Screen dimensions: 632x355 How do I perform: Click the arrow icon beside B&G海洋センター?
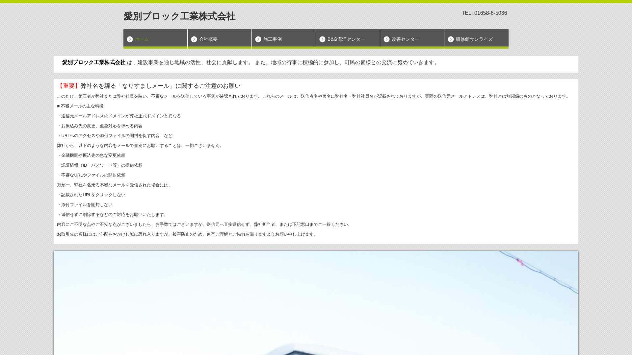(322, 39)
